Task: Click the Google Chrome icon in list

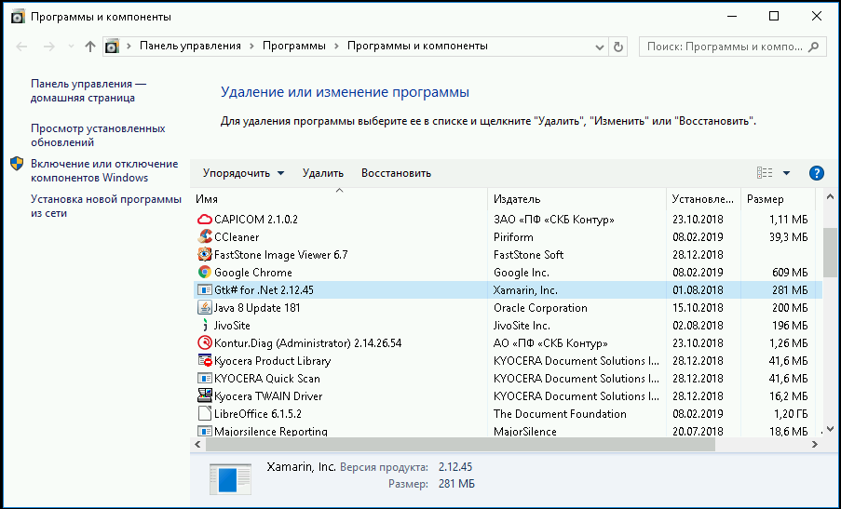Action: point(204,273)
